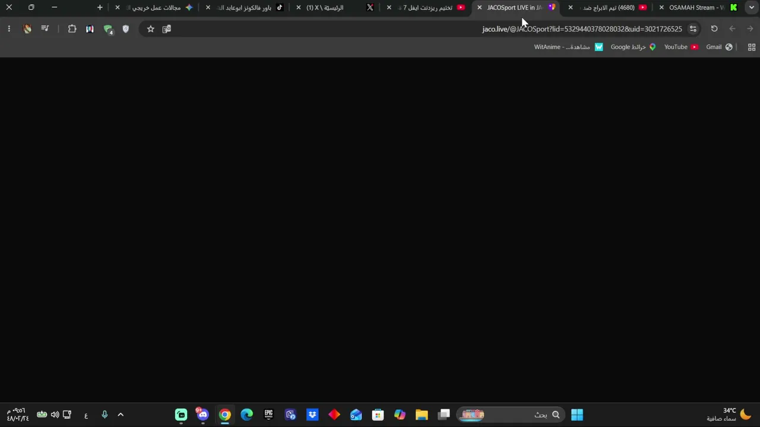Viewport: 760px width, 427px height.
Task: Open the Extensions puzzle-piece menu
Action: 72,28
